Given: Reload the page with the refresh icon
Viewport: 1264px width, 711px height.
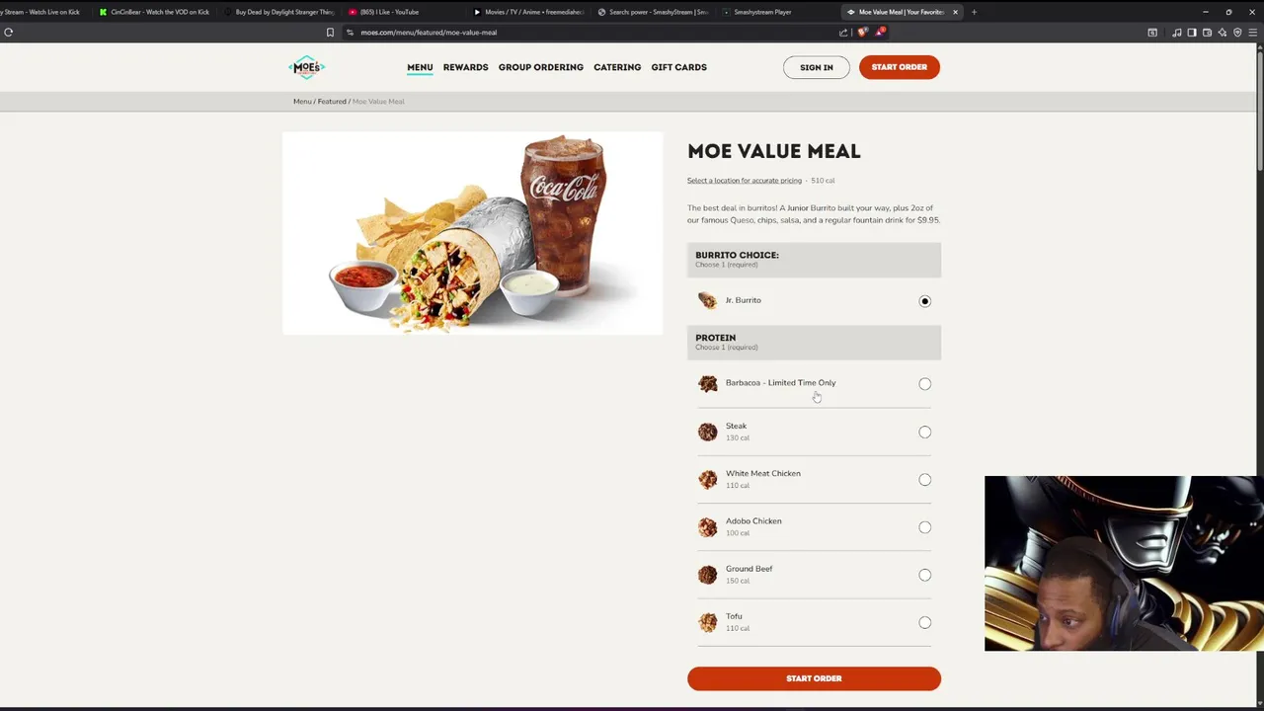Looking at the screenshot, I should point(8,32).
